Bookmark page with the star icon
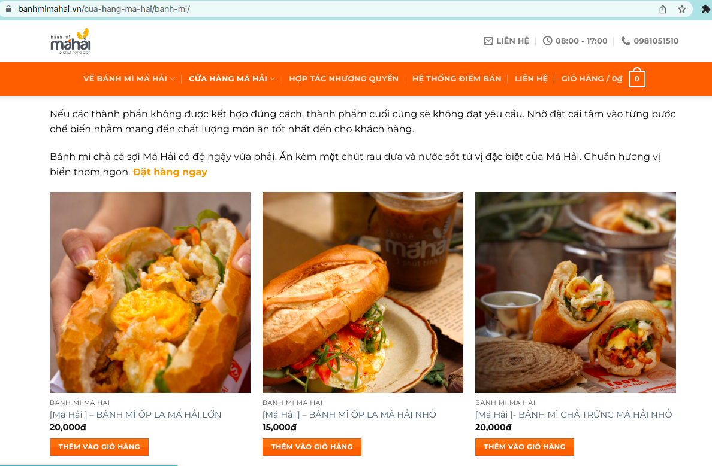The height and width of the screenshot is (466, 712). coord(681,9)
